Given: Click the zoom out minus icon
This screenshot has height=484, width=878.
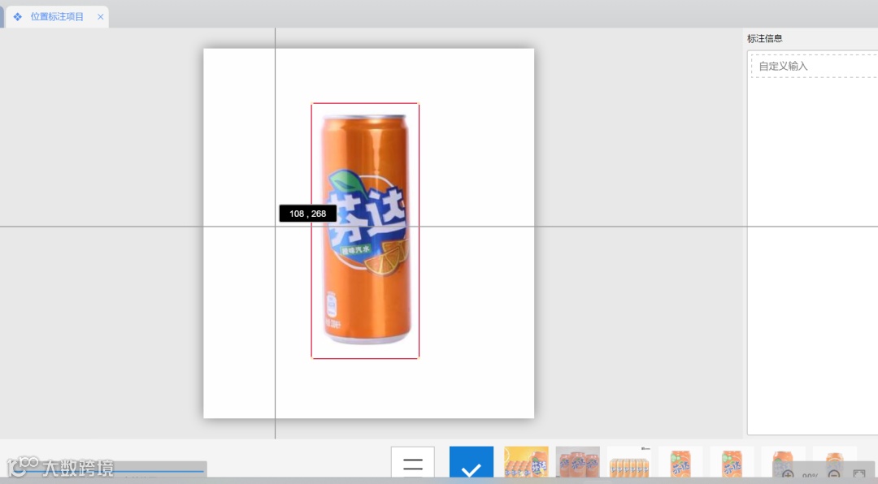Looking at the screenshot, I should pyautogui.click(x=834, y=475).
